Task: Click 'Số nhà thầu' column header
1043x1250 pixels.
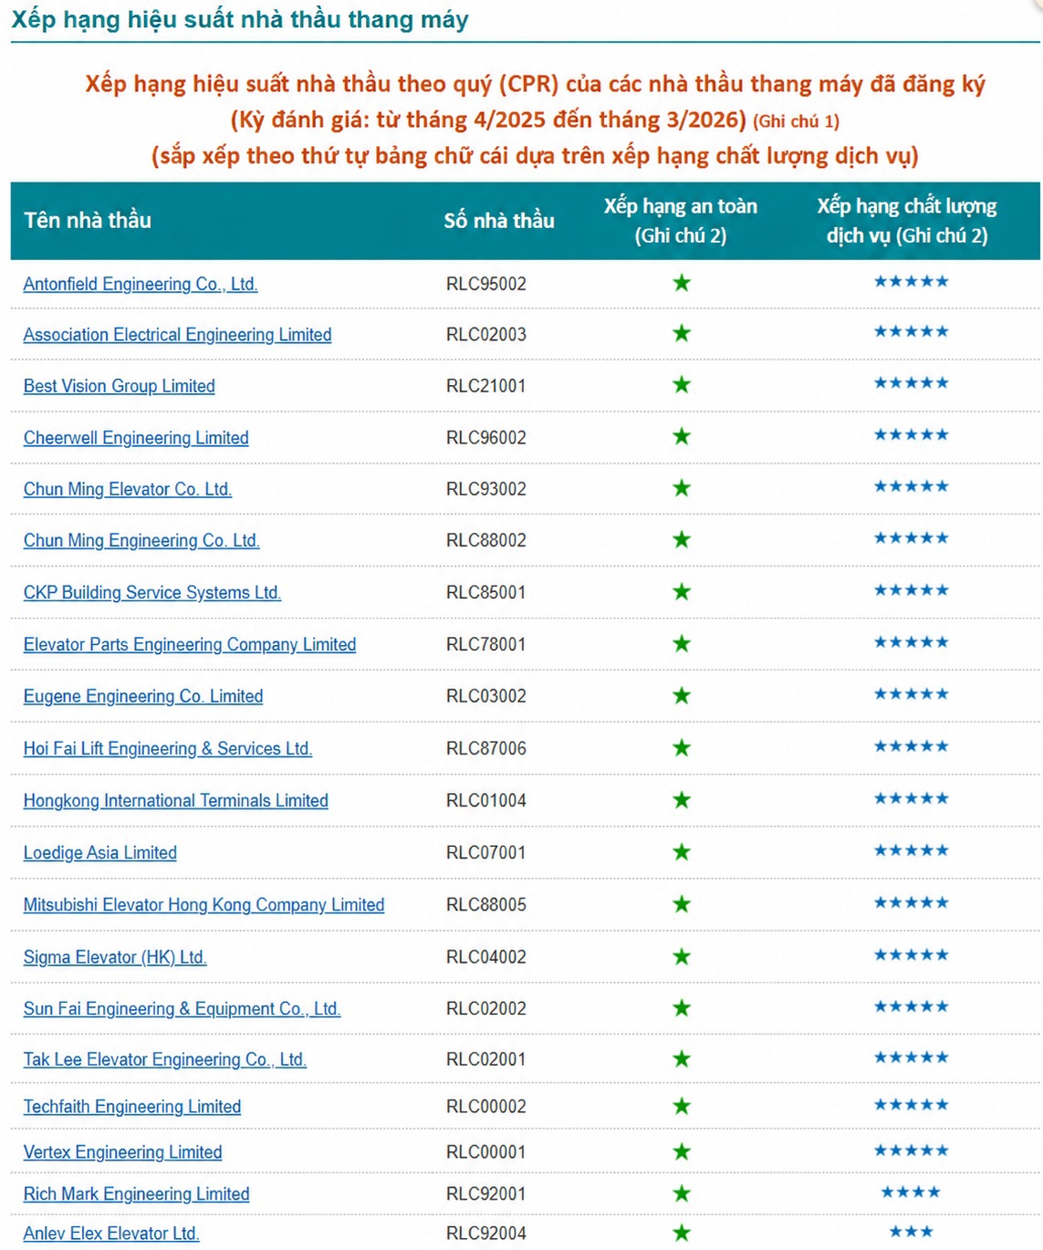Action: pos(499,220)
